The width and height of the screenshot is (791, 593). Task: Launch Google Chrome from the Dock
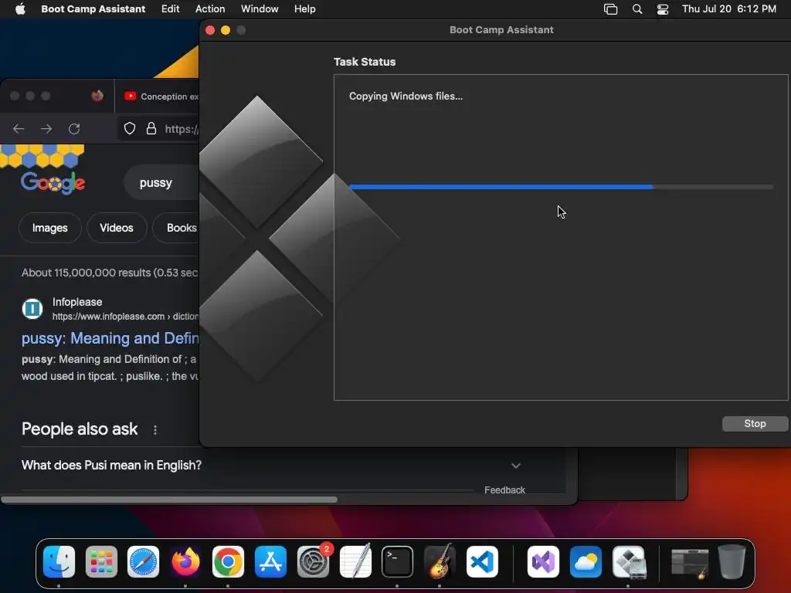tap(228, 561)
